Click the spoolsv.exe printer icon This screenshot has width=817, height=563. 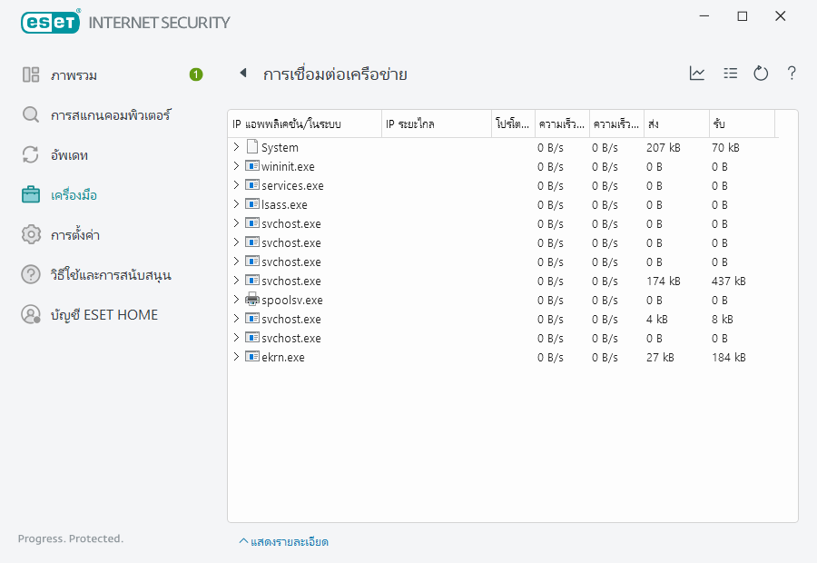252,300
